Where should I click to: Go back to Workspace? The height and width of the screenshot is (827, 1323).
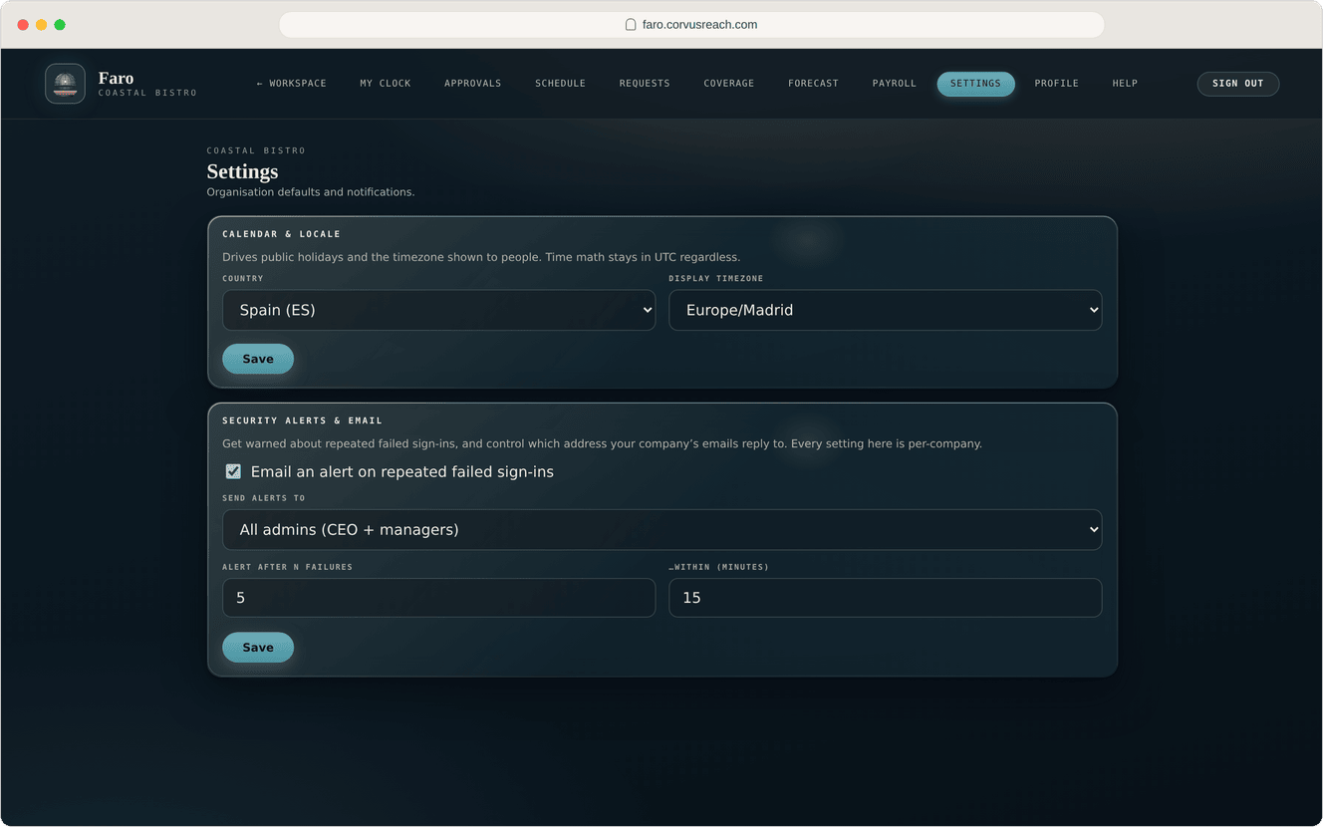(x=291, y=84)
